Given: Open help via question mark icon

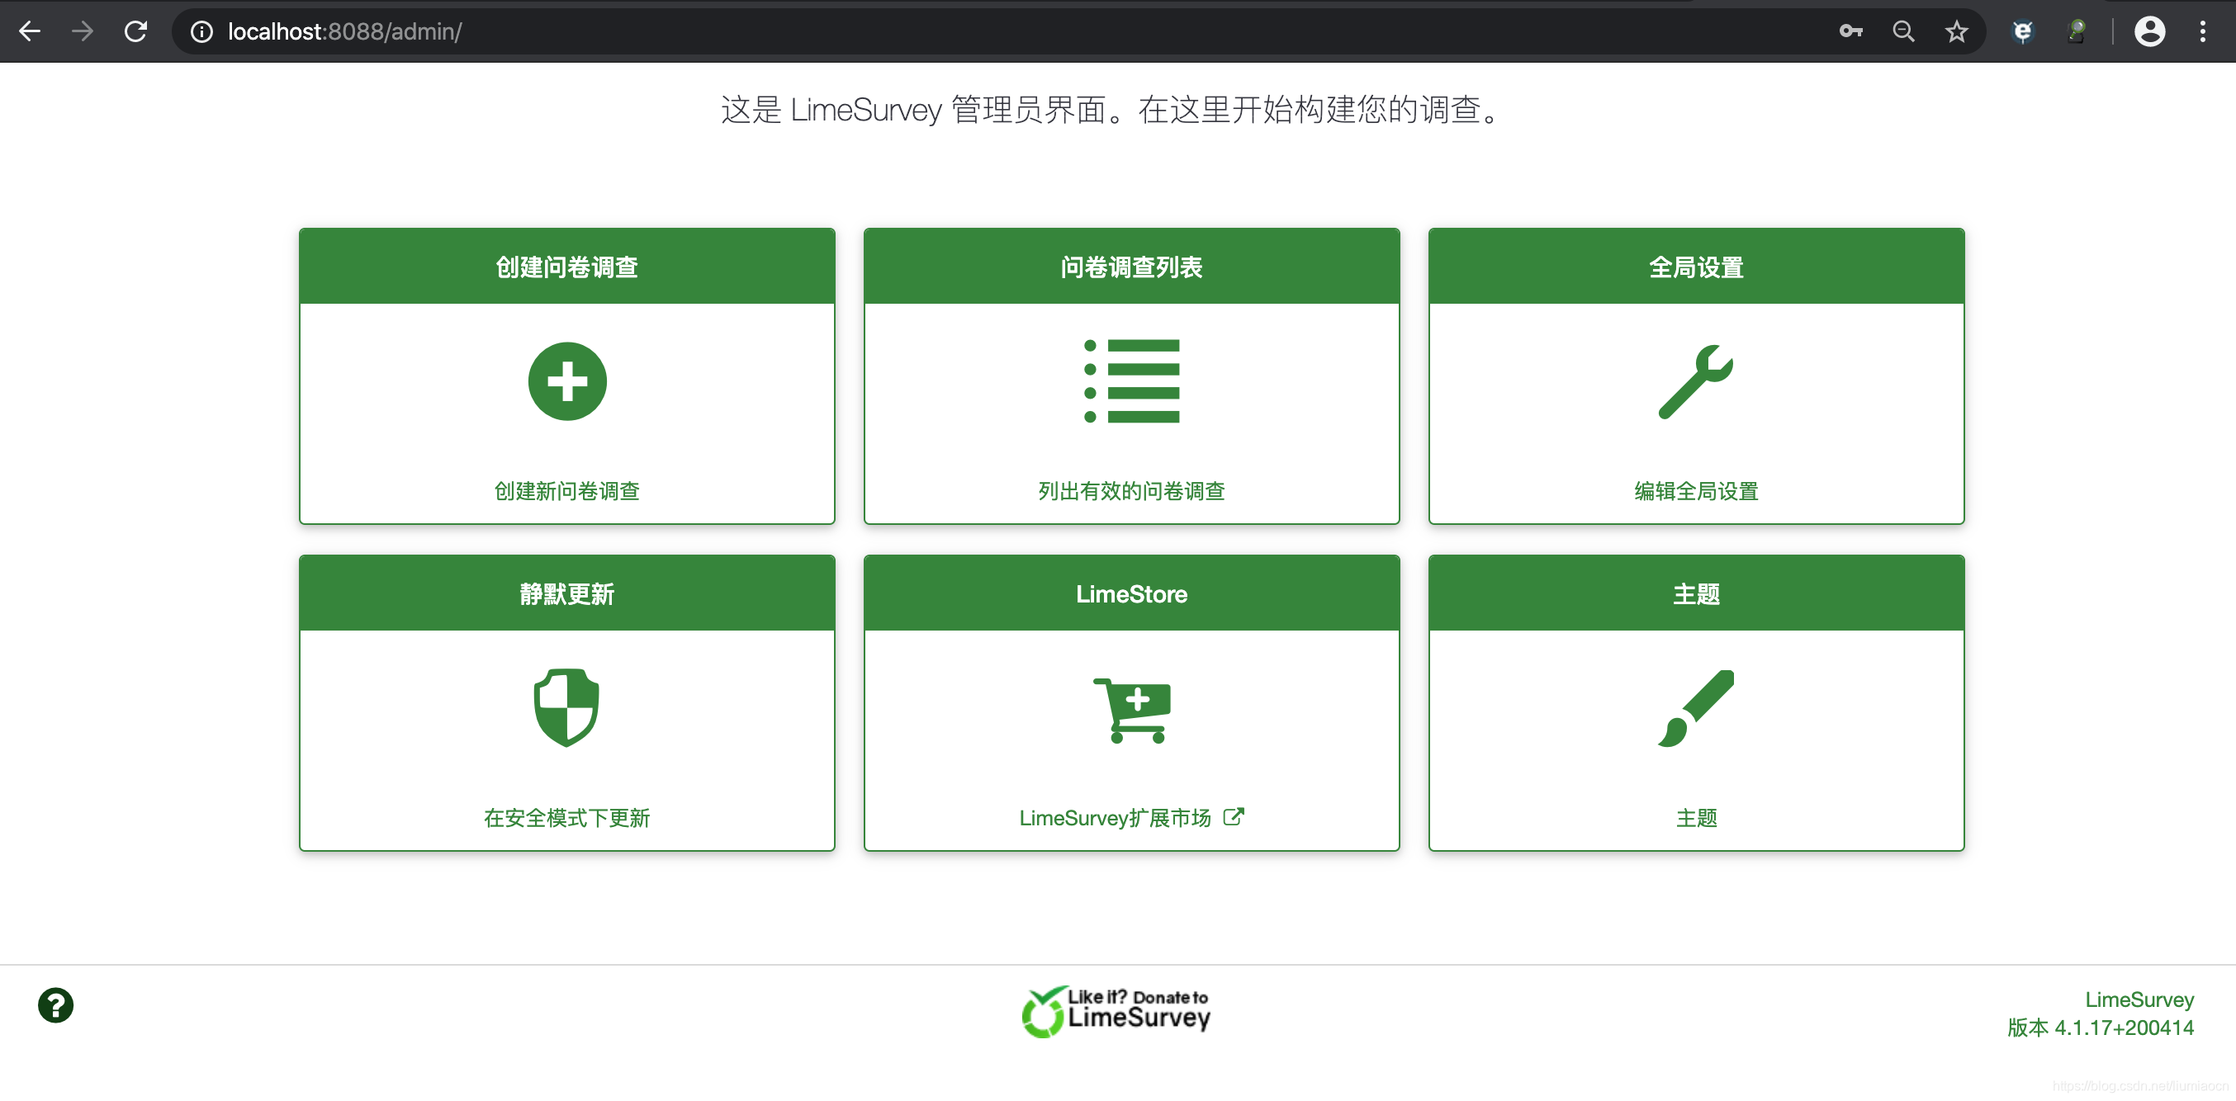Looking at the screenshot, I should pyautogui.click(x=55, y=1004).
